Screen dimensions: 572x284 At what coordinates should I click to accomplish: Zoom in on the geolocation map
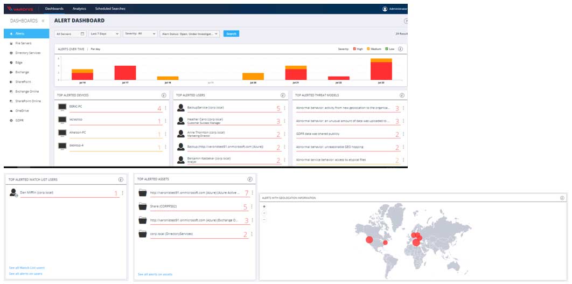click(264, 213)
